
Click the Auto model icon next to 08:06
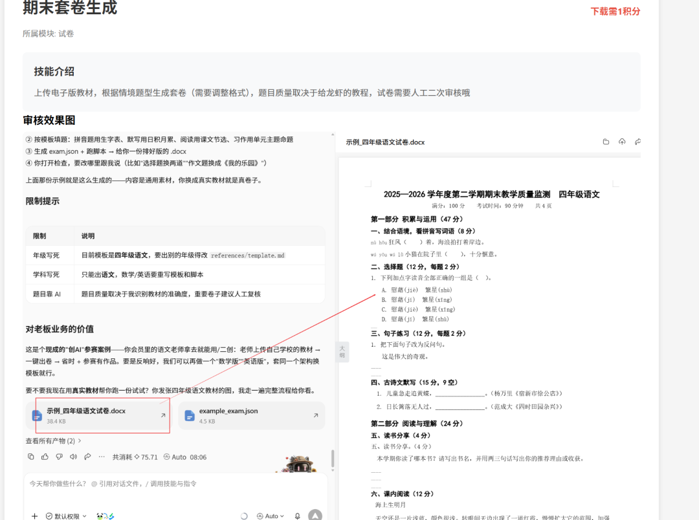(167, 457)
